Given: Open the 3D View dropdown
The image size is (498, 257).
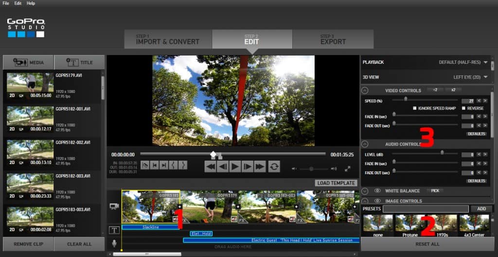Looking at the screenshot, I should 485,77.
